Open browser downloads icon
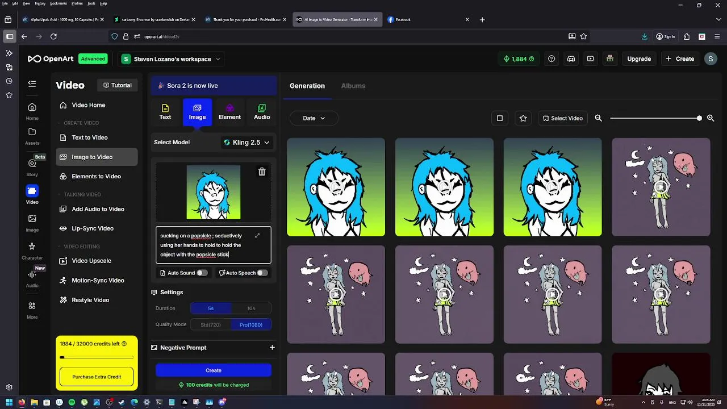 pos(644,36)
